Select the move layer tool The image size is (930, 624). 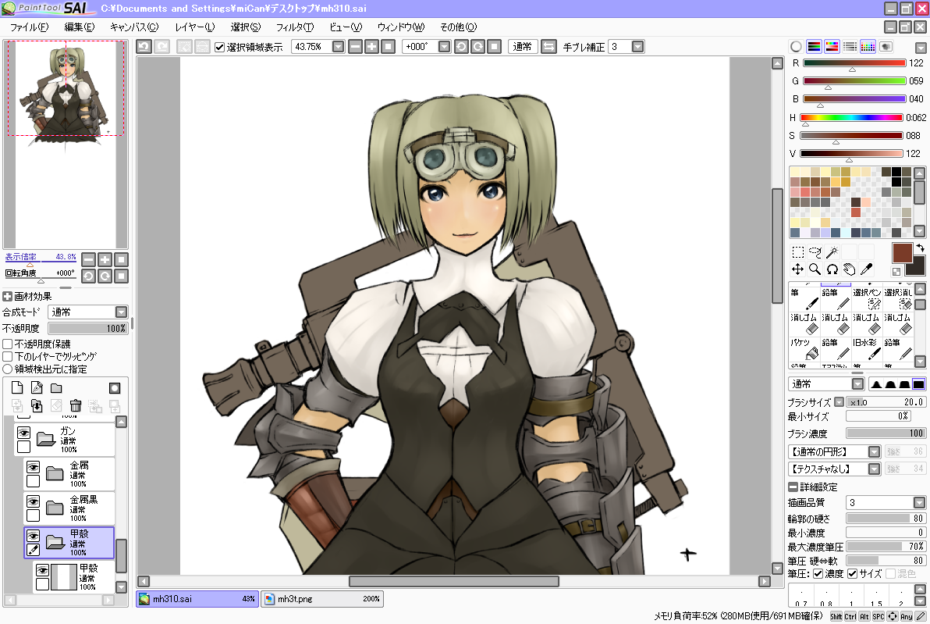(797, 269)
